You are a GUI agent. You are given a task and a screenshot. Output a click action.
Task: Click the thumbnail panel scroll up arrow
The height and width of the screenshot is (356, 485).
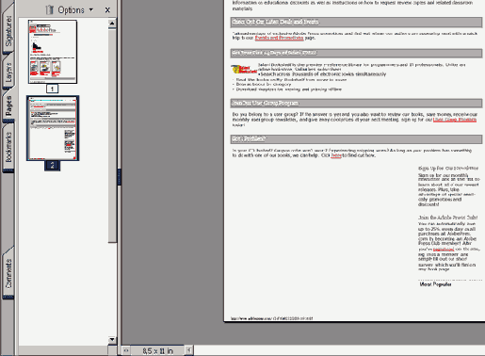click(112, 23)
